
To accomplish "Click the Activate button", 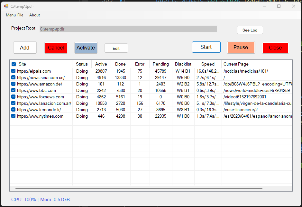I will click(x=86, y=48).
